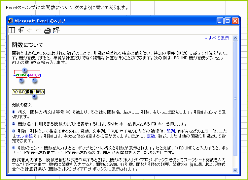Click the bold F3 key text
This screenshot has width=248, height=180.
(154, 124)
